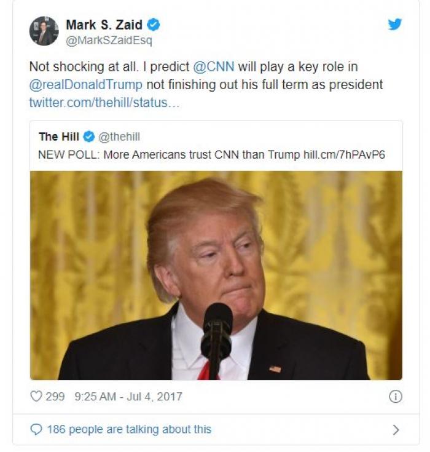Viewport: 430px width, 452px height.
Task: Open the Trump photo in quoted tweet
Action: click(x=216, y=276)
